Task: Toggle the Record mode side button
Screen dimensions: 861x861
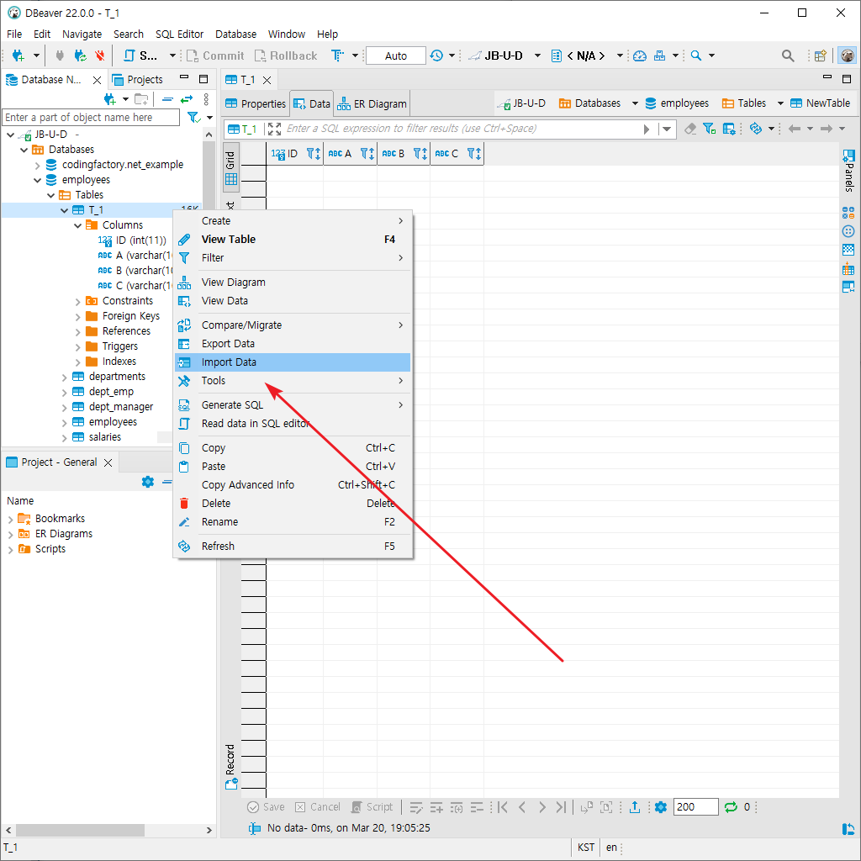Action: (x=230, y=767)
